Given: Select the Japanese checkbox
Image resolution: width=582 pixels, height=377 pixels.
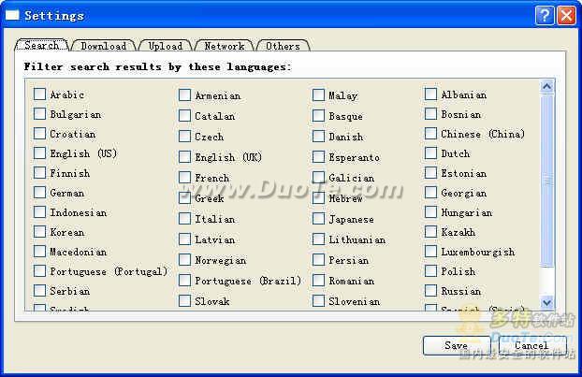Looking at the screenshot, I should coord(318,219).
